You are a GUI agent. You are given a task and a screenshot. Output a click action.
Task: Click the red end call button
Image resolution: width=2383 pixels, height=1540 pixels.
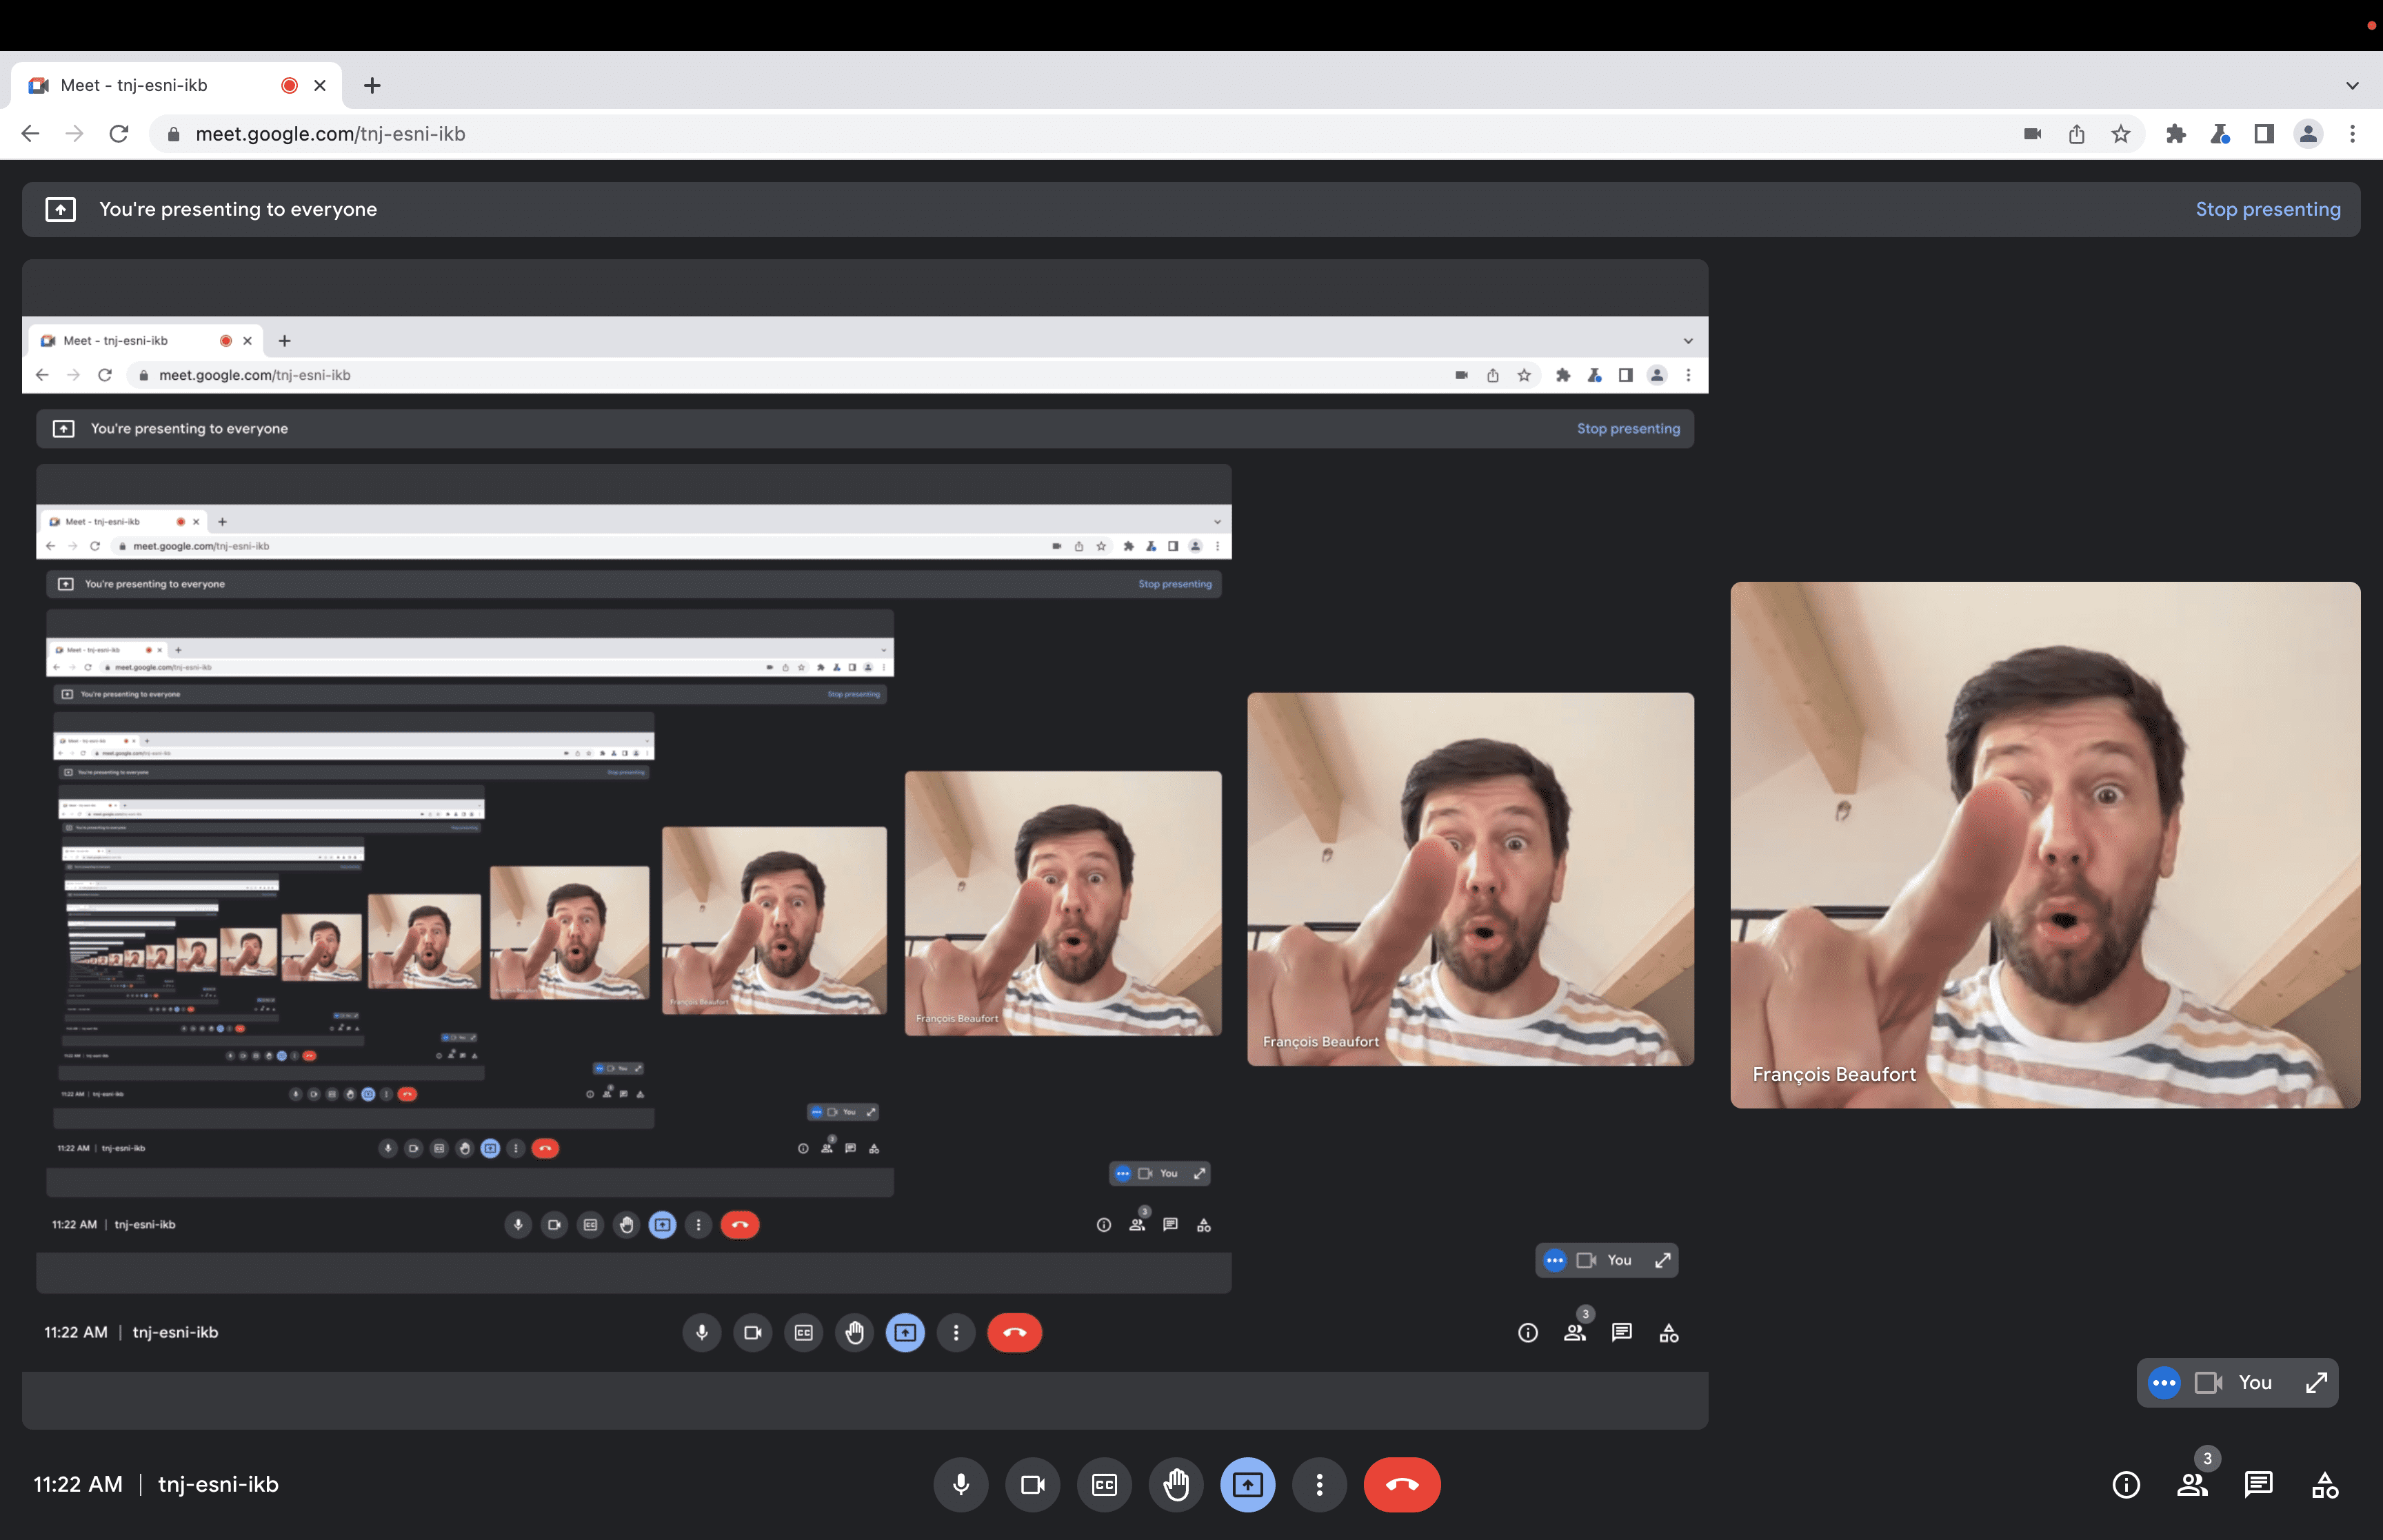click(1402, 1484)
